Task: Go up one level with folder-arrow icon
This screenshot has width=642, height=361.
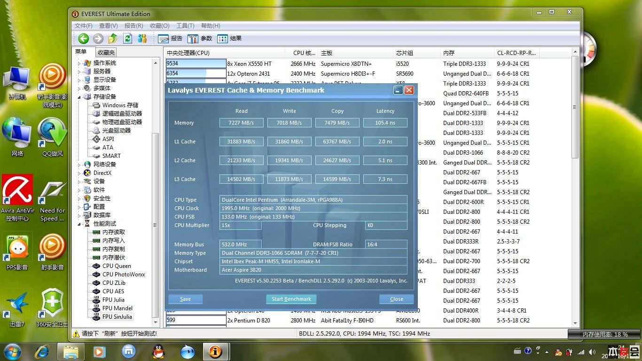Action: (x=113, y=39)
